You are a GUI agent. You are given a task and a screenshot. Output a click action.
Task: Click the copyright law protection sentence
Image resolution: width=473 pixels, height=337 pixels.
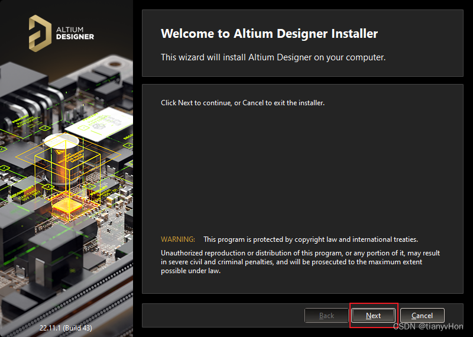310,239
